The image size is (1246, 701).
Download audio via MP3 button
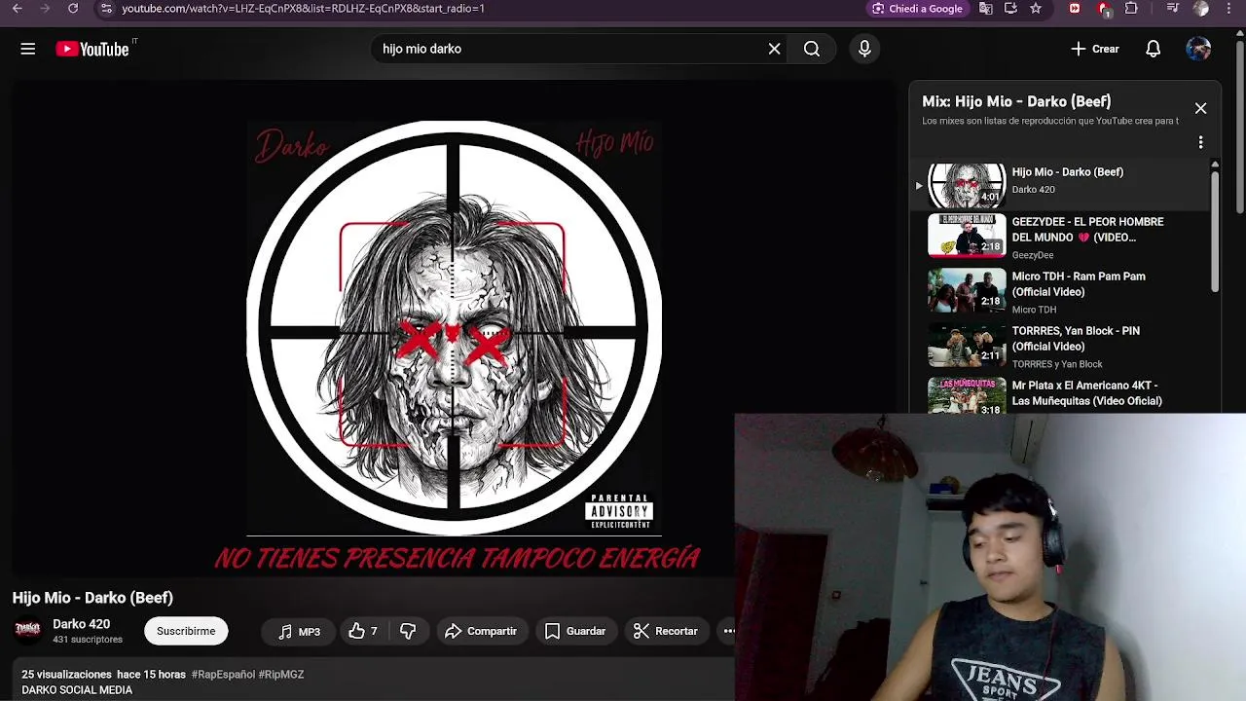[x=299, y=631]
